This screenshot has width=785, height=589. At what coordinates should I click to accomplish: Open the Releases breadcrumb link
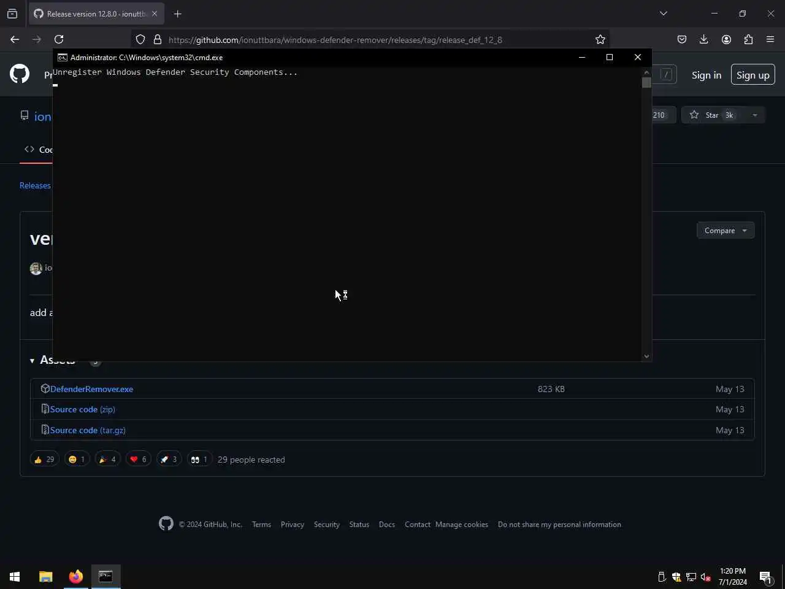35,185
